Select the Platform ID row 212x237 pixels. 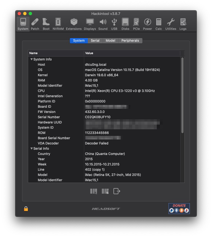pos(104,101)
